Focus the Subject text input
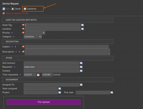The width and height of the screenshot is (143, 109). click(x=67, y=47)
